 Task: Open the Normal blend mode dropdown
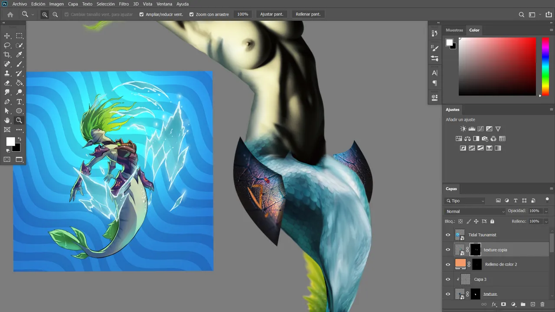pyautogui.click(x=476, y=211)
